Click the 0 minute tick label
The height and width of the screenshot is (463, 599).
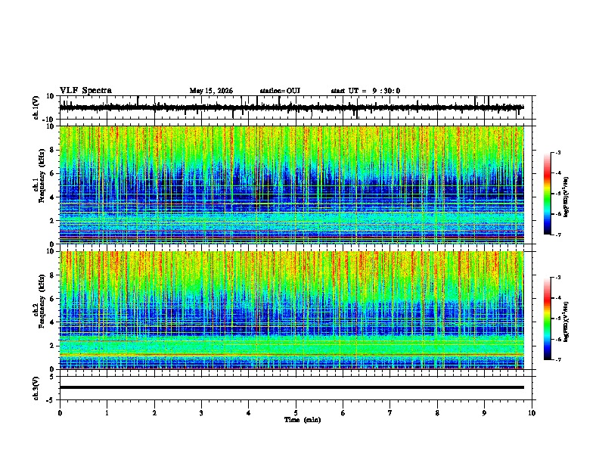[60, 413]
